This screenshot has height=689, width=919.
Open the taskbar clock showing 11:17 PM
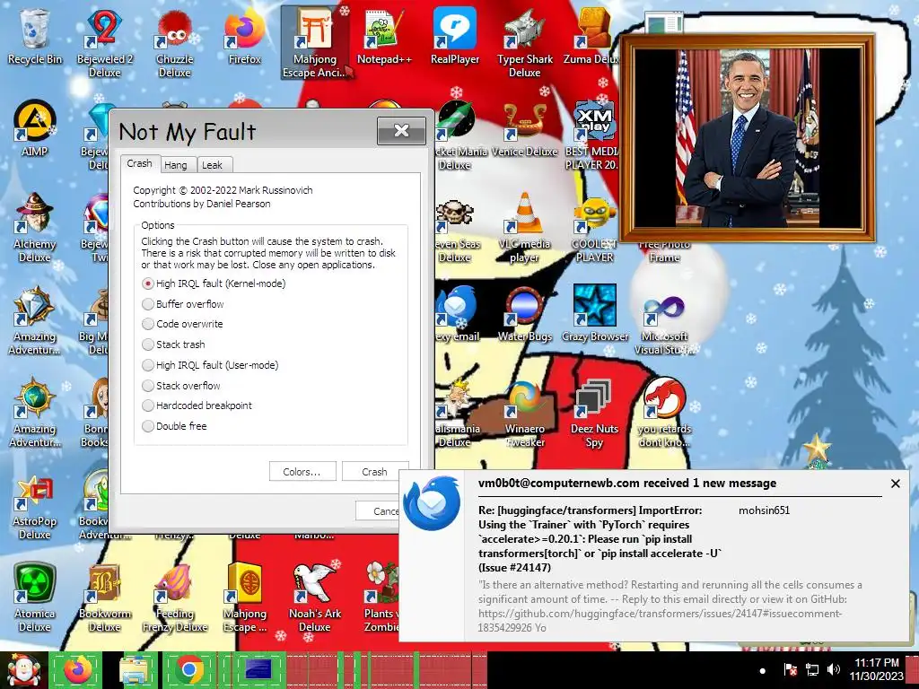pos(877,669)
